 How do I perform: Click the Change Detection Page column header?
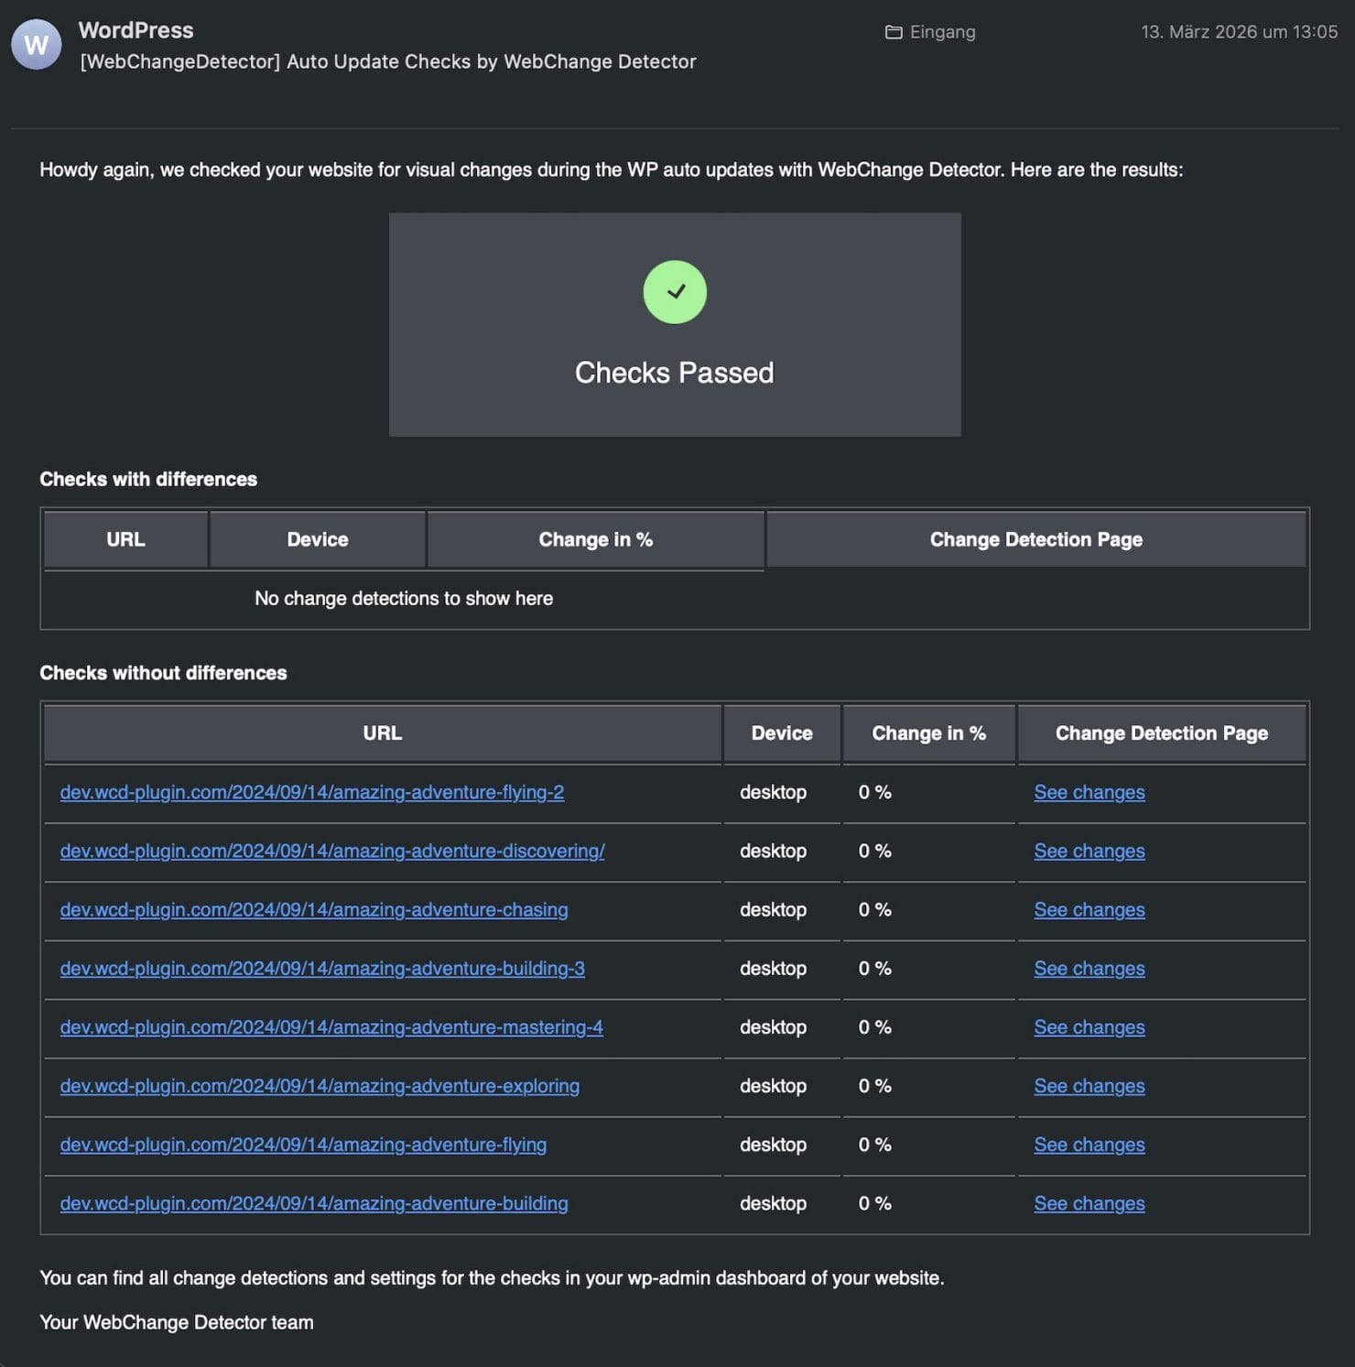pyautogui.click(x=1161, y=732)
